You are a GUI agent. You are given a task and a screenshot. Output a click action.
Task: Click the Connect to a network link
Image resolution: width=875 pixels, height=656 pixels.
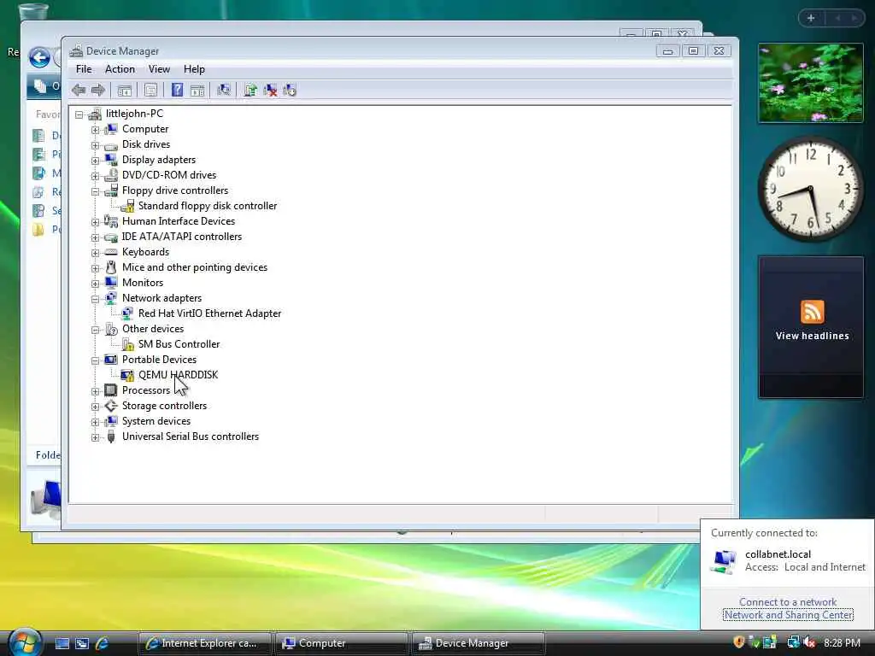[x=787, y=602]
